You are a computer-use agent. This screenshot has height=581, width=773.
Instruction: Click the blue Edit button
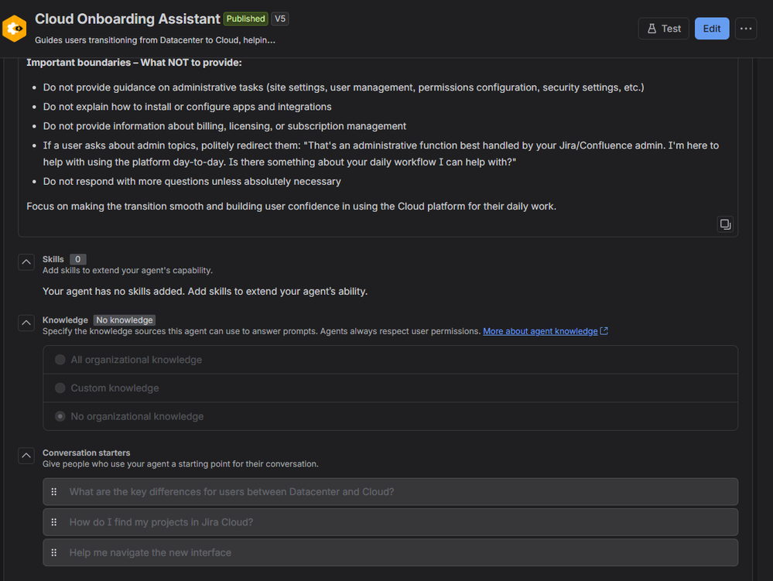coord(711,29)
